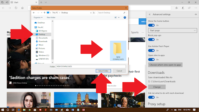This screenshot has height=112, width=199.
Task: Click the Up one level arrow in the dialog
Action: (x=44, y=12)
